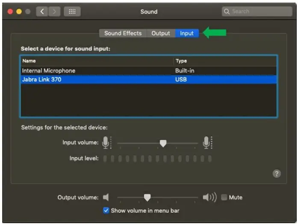
Task: Select Internal Microphone input device
Action: click(148, 71)
